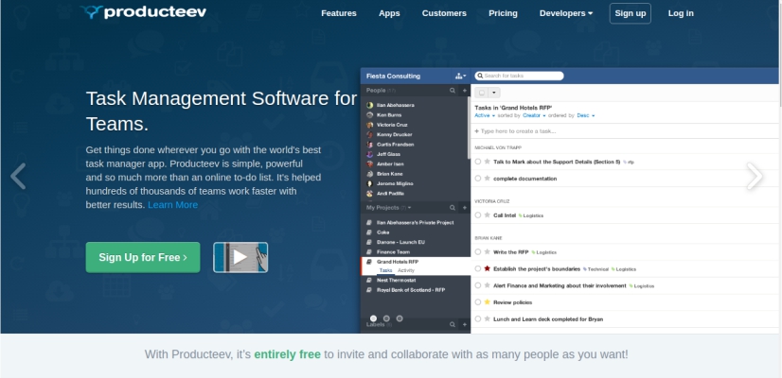Click the plus icon in My Projects header
Screen dimensions: 782x378
(x=464, y=208)
